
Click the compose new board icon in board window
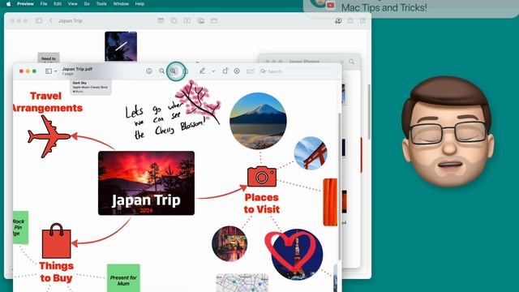pyautogui.click(x=362, y=20)
